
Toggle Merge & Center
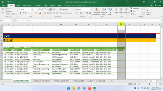point(66,13)
